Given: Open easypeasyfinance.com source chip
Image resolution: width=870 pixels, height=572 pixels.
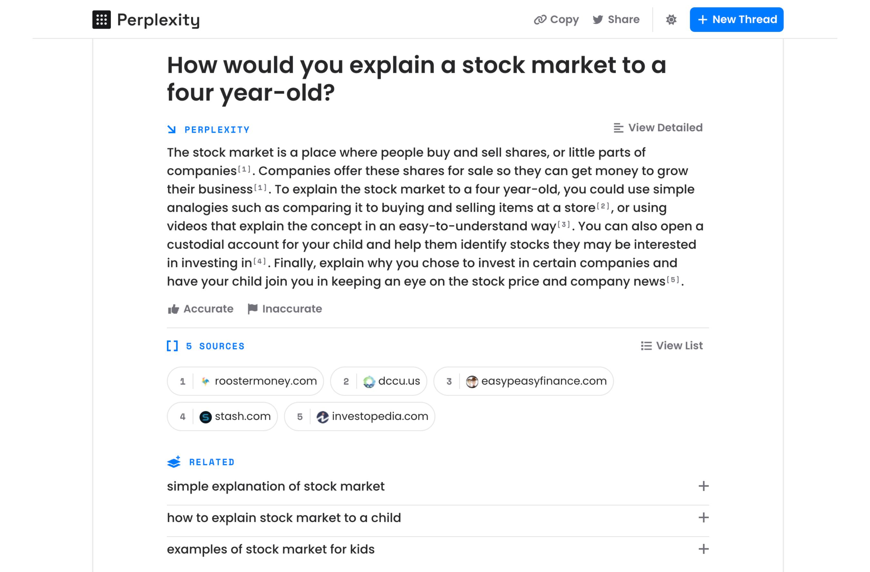Looking at the screenshot, I should [x=523, y=381].
